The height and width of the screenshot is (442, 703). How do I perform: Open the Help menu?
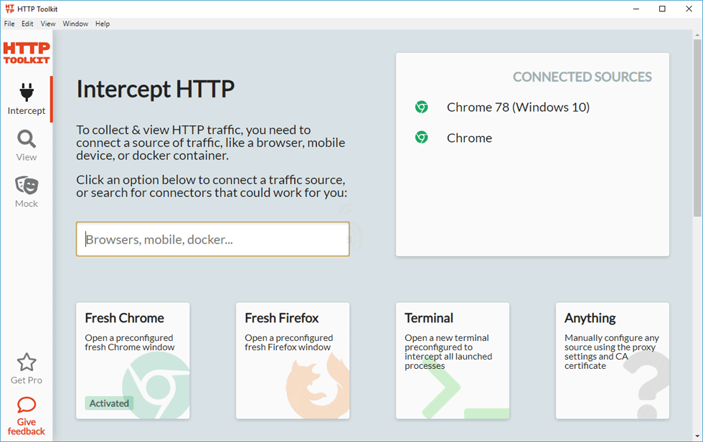click(103, 24)
